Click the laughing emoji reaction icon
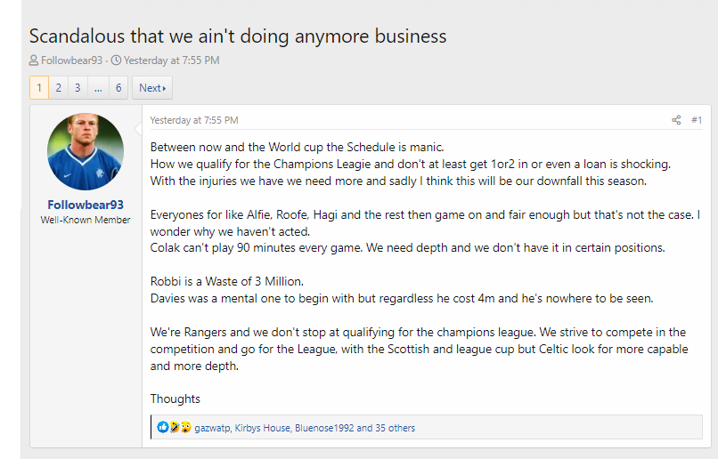 pos(175,428)
